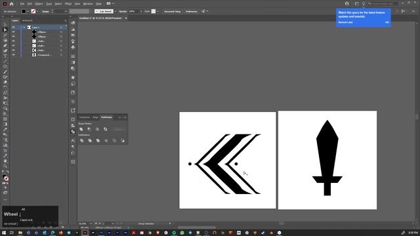Hide the second Ellipse sublayer
Screen dimensions: 420x236
pos(13,37)
